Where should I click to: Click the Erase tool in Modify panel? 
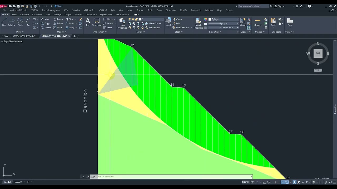80,19
